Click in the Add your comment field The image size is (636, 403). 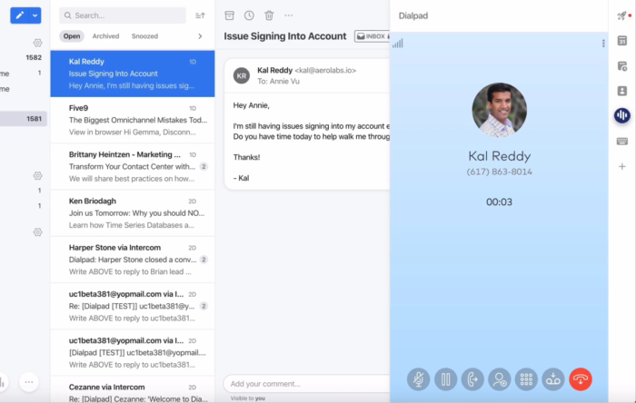(x=306, y=384)
